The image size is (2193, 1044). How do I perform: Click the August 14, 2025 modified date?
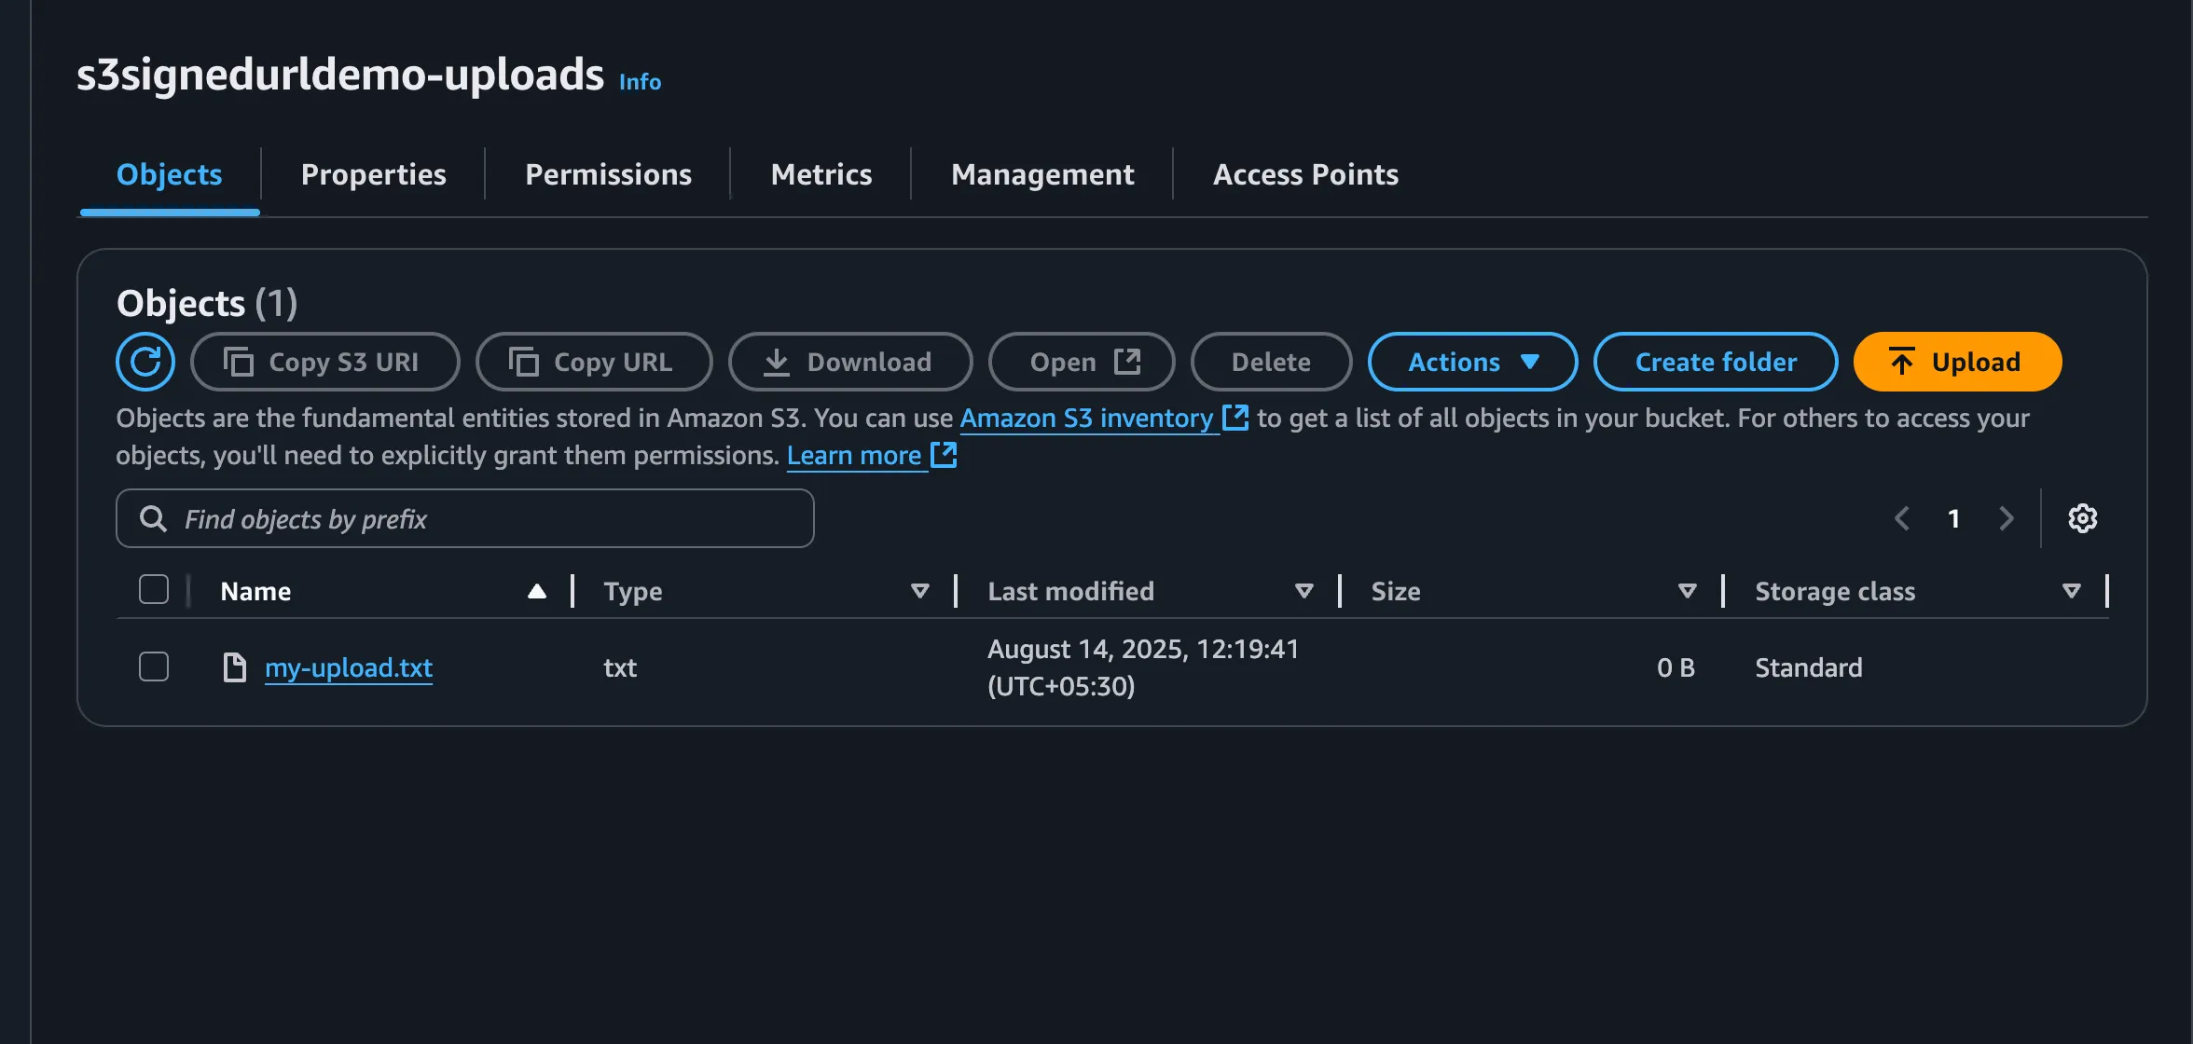pos(1143,667)
